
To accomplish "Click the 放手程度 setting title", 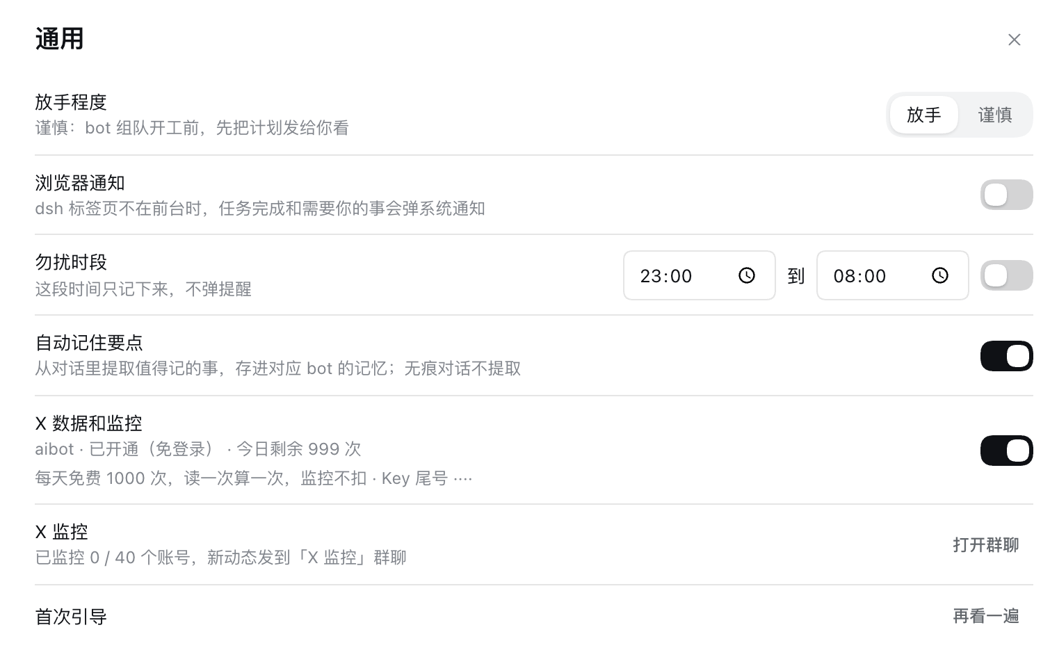I will point(71,102).
